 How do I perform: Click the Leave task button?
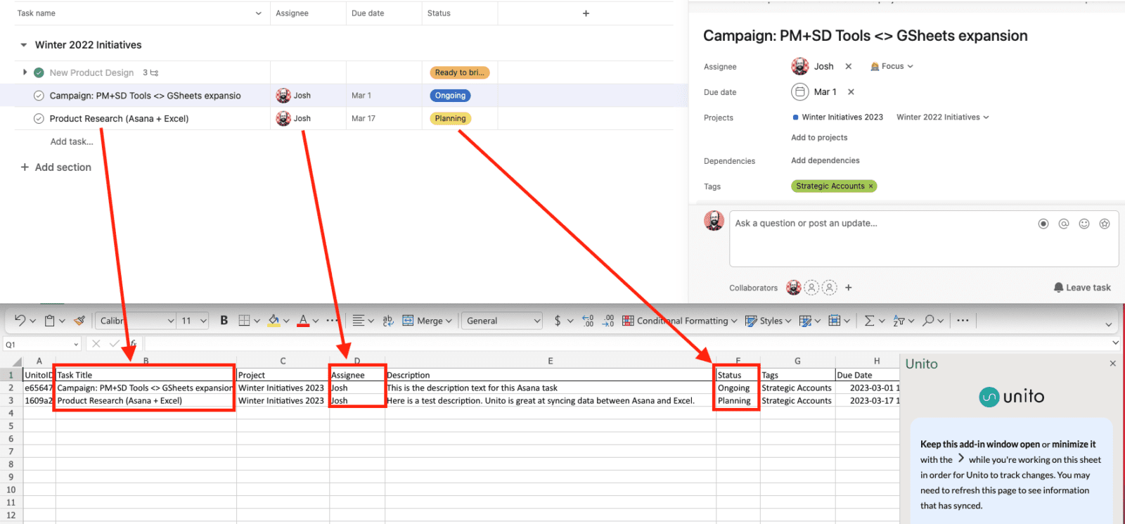click(x=1082, y=288)
